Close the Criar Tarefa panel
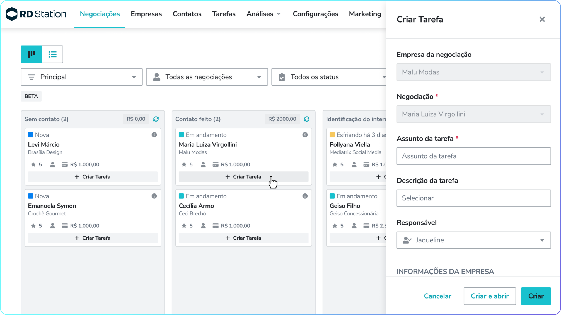561x315 pixels. pyautogui.click(x=542, y=19)
